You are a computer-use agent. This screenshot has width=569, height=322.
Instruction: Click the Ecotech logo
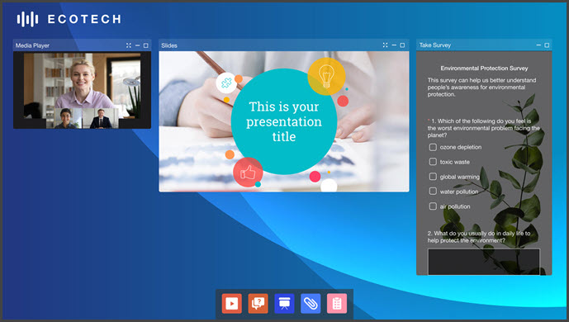click(69, 19)
